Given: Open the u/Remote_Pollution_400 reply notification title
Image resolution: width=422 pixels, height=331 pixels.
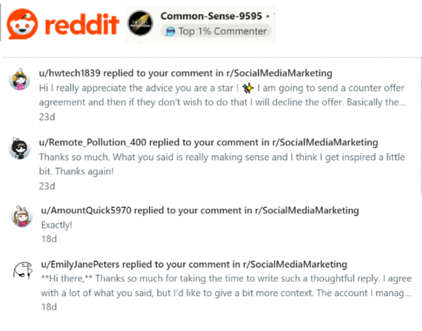Looking at the screenshot, I should [209, 143].
